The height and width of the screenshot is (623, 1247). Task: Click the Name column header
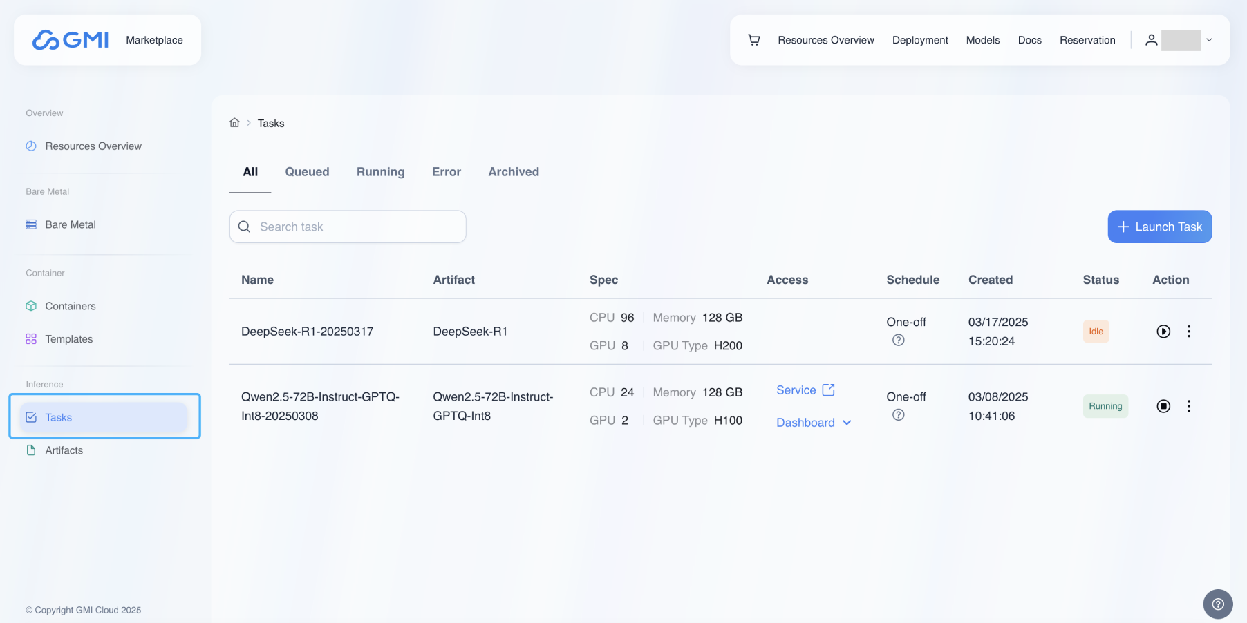pos(257,280)
